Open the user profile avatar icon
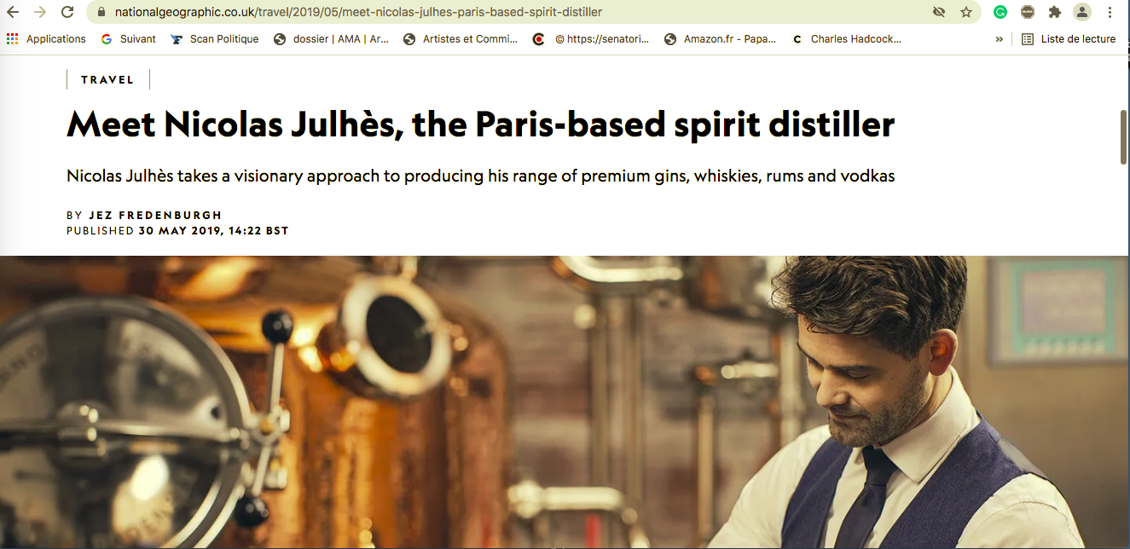Image resolution: width=1130 pixels, height=549 pixels. pyautogui.click(x=1082, y=12)
